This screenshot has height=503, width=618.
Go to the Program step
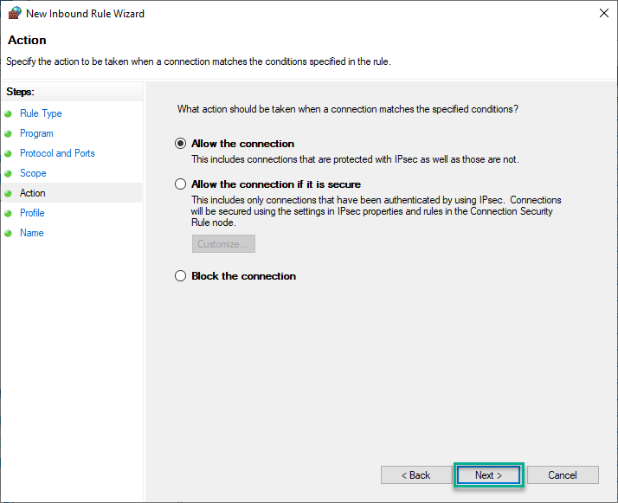(x=36, y=133)
